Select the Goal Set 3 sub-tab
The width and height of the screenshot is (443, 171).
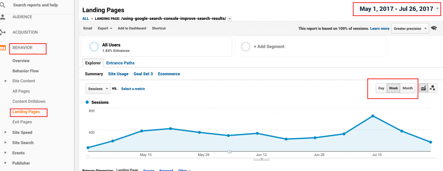point(143,74)
